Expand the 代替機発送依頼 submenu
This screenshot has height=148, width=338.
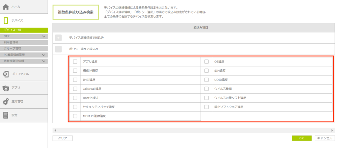pyautogui.click(x=44, y=61)
